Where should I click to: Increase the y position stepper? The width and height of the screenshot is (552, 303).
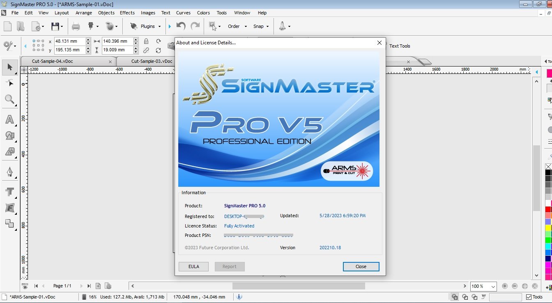tap(88, 48)
